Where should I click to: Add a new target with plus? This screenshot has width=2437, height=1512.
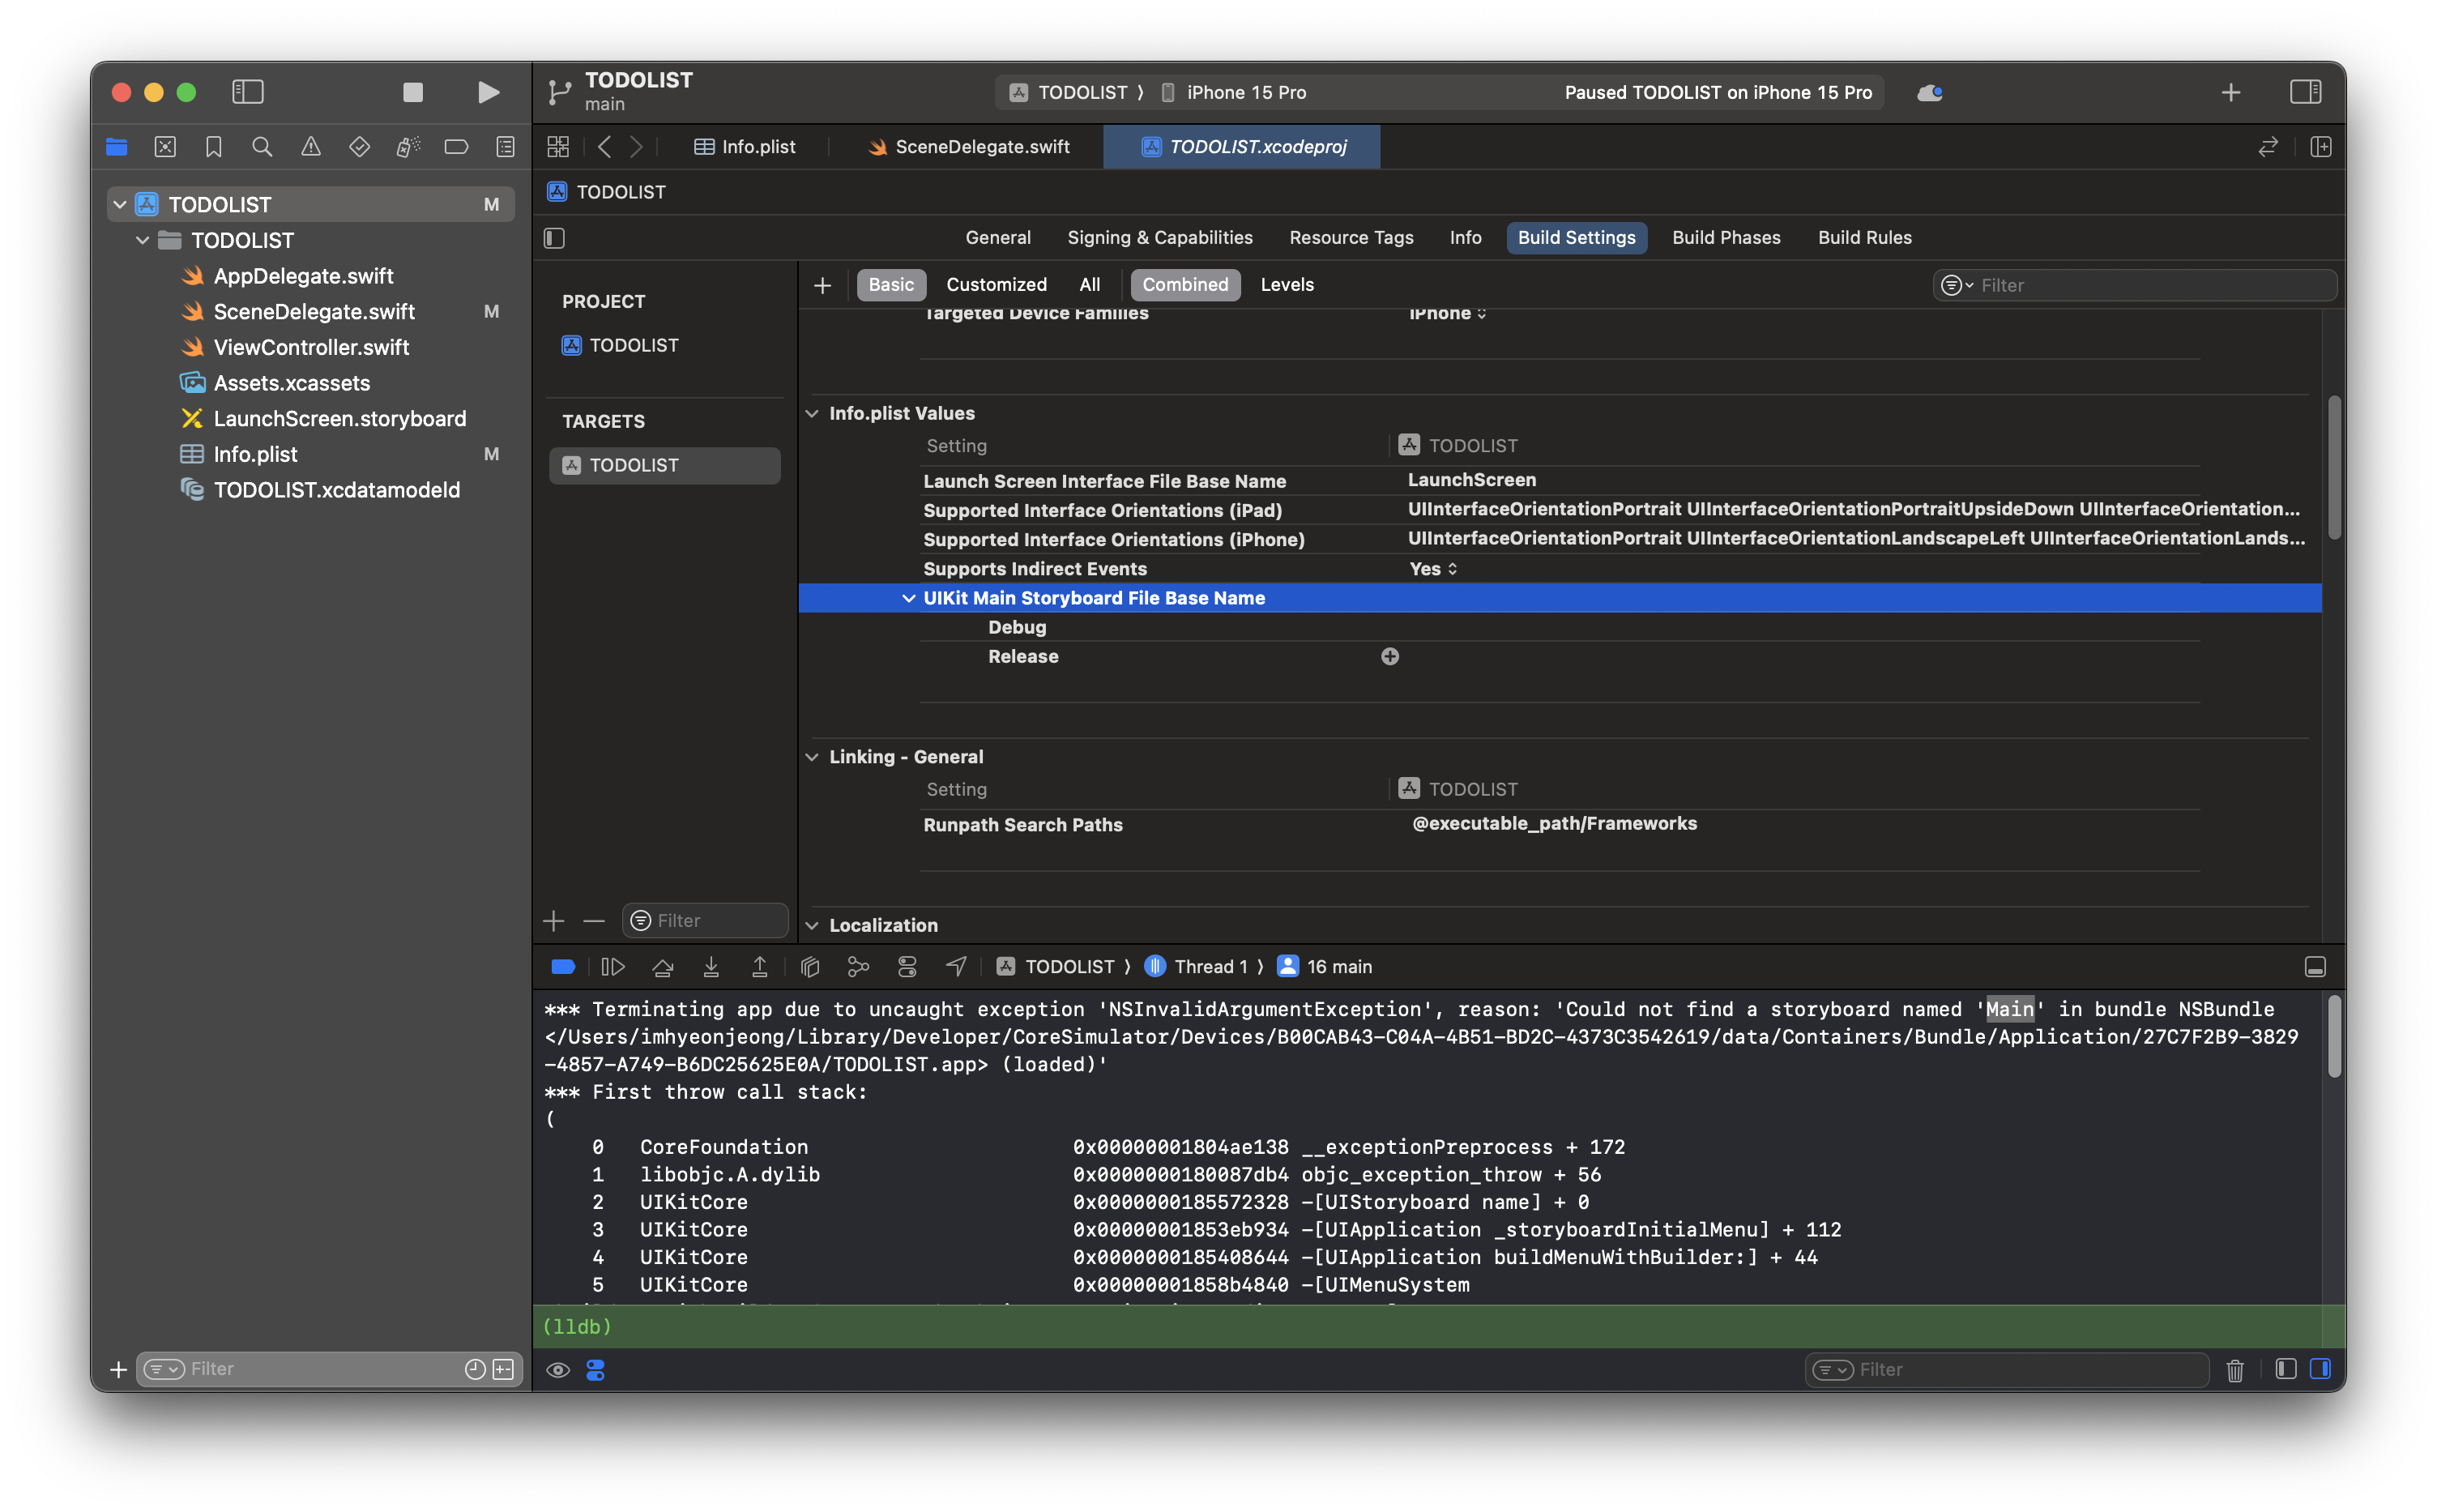point(554,921)
